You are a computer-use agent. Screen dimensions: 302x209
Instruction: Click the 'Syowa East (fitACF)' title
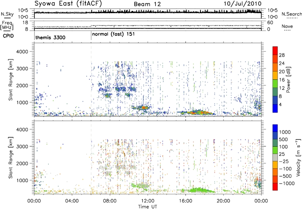(68, 4)
